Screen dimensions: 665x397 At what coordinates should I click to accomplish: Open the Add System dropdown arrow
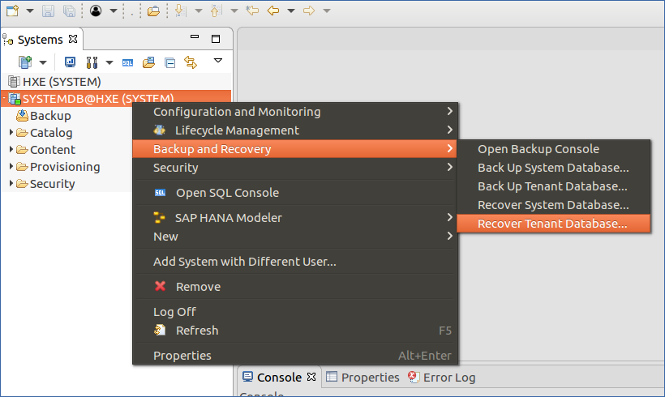pos(43,62)
